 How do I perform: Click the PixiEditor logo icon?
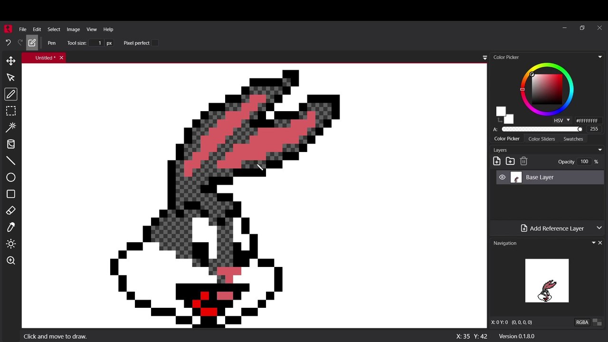[8, 29]
